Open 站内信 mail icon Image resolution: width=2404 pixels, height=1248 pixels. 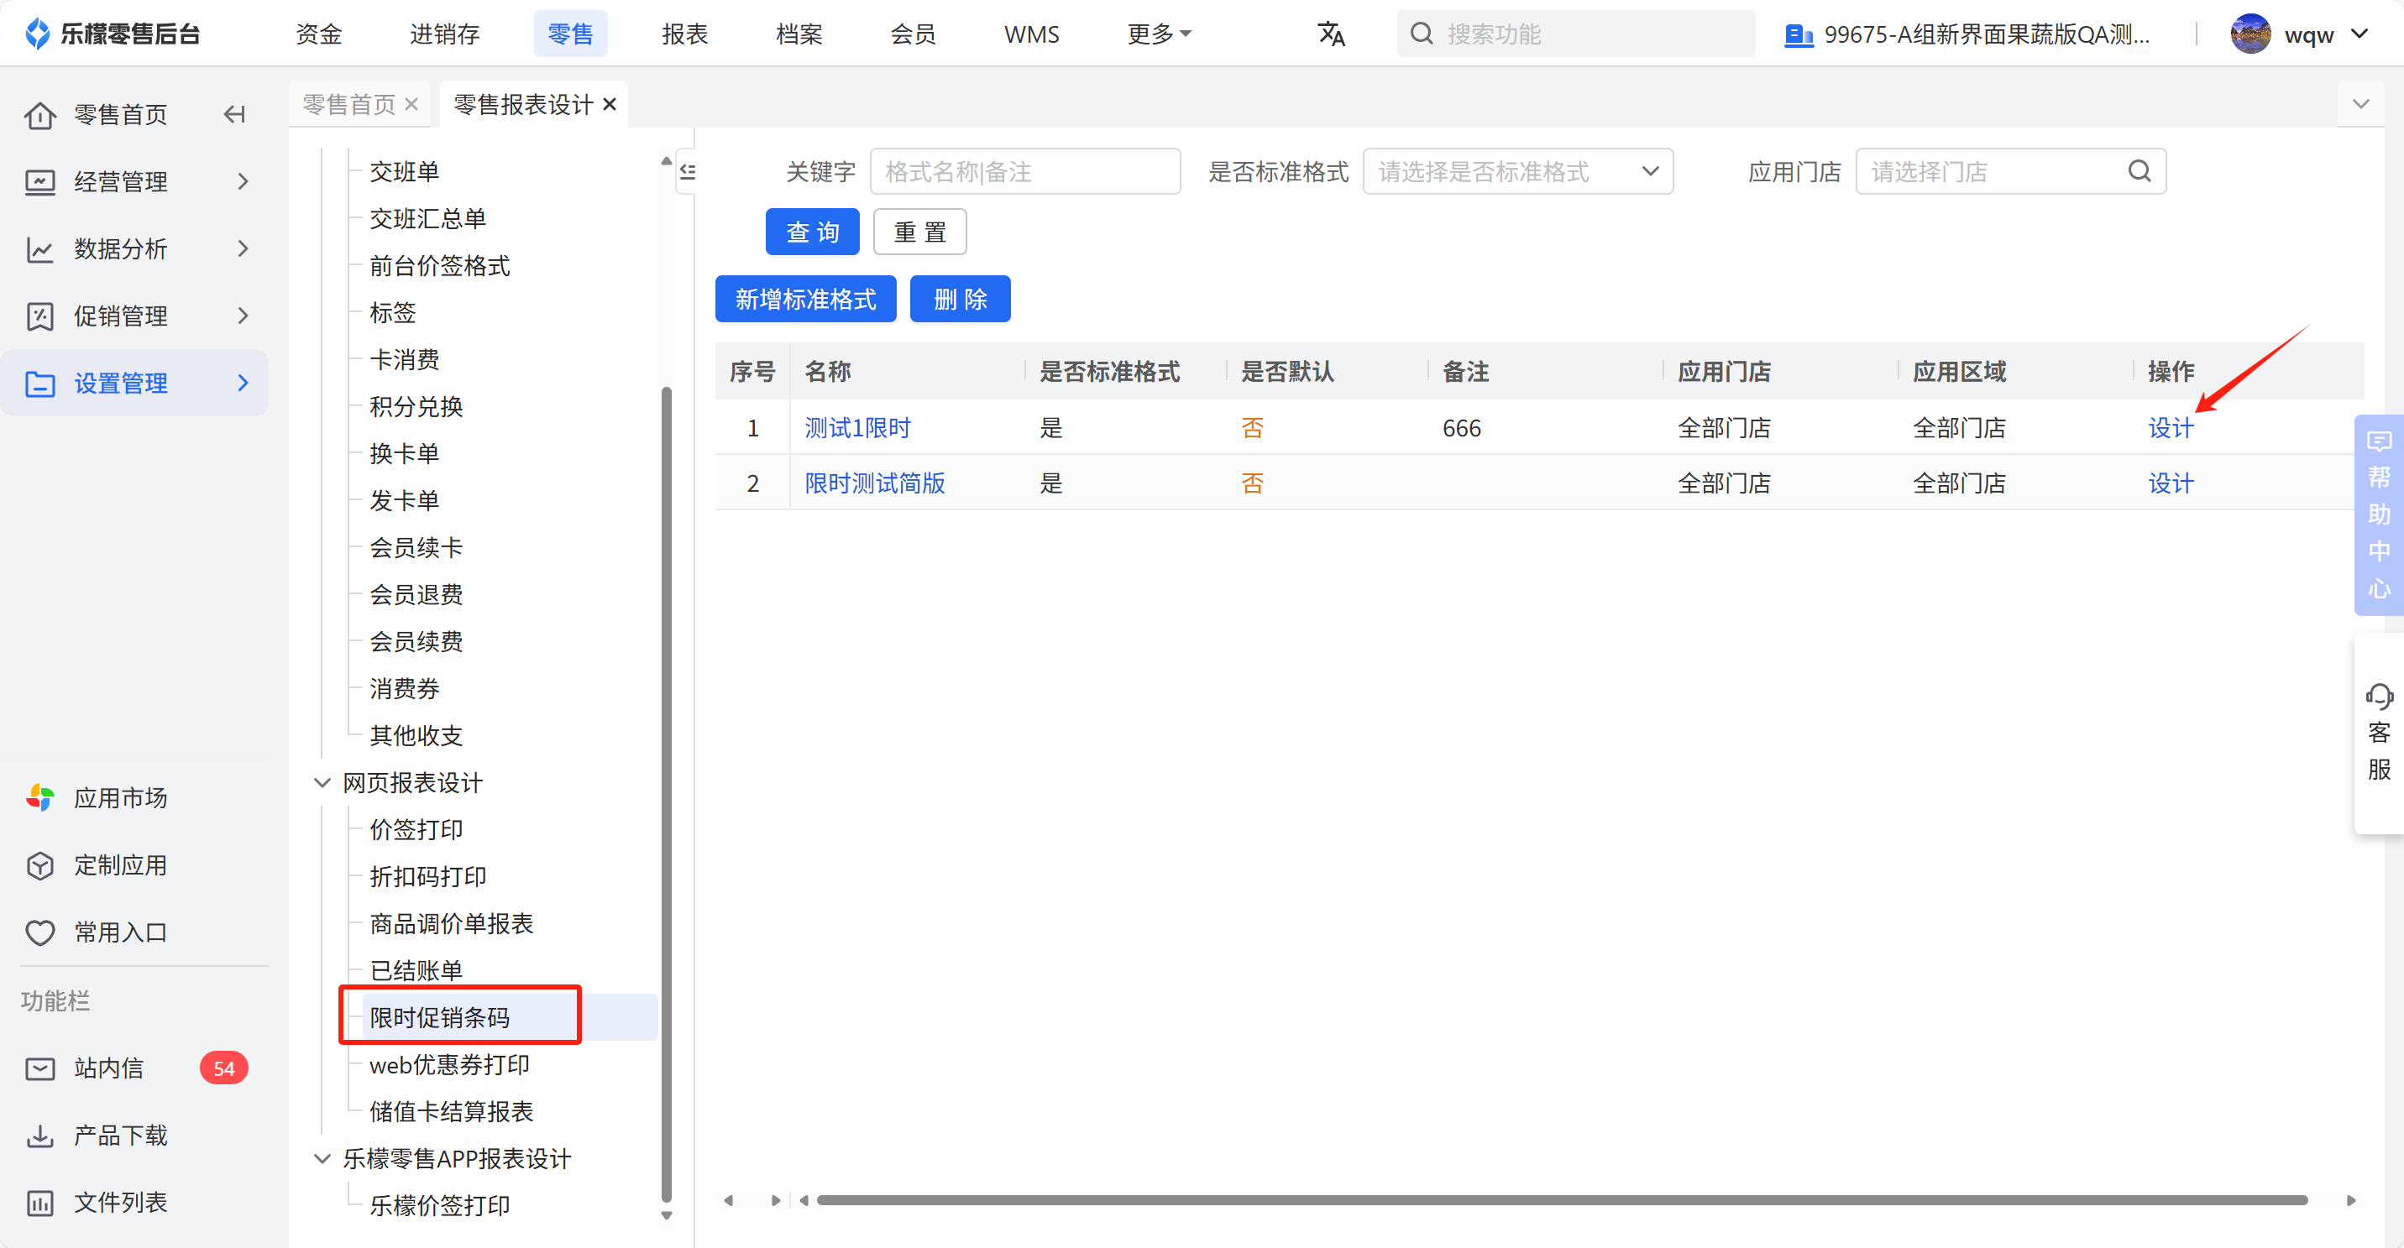40,1068
